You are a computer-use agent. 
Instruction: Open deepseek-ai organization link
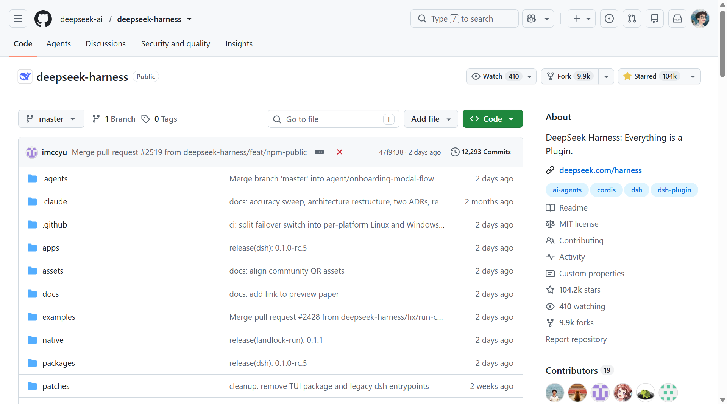pyautogui.click(x=81, y=19)
